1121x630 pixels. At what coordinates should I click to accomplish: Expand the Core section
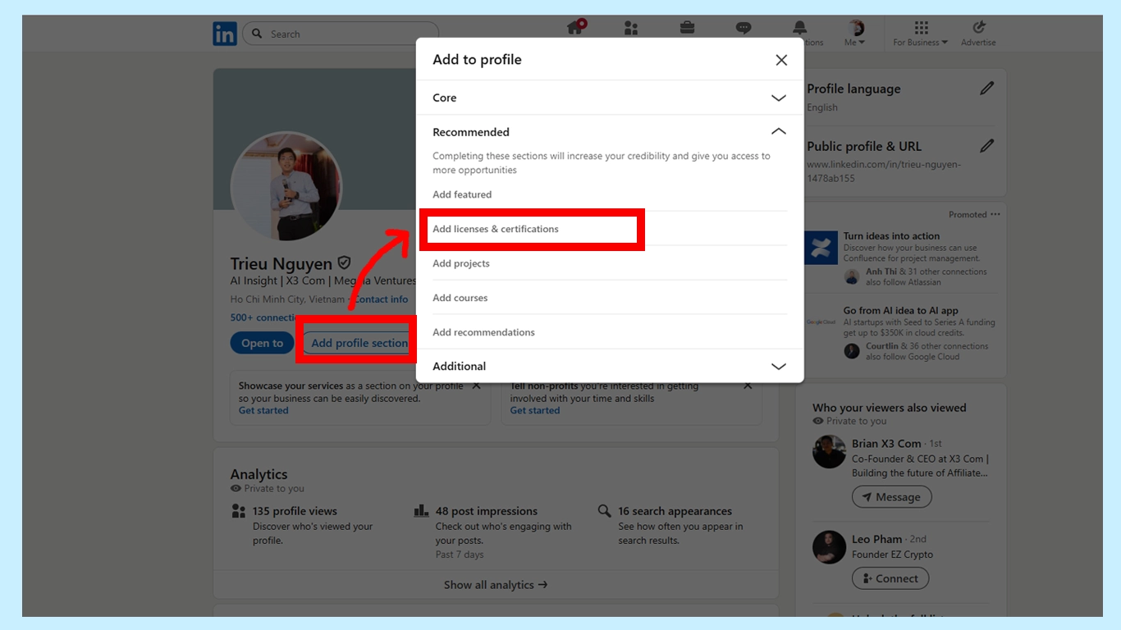(778, 98)
